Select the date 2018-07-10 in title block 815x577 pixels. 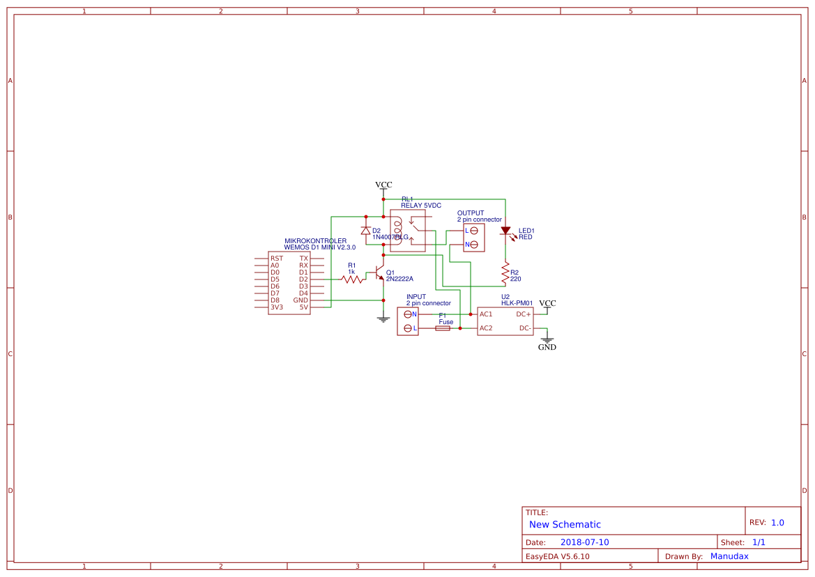tap(584, 542)
